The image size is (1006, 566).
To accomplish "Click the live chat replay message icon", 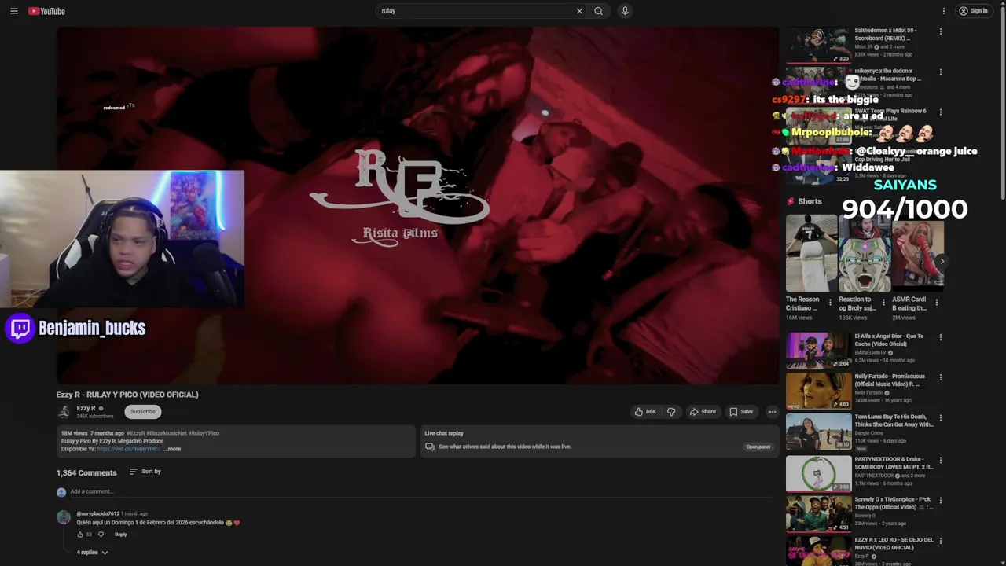I will coord(429,447).
